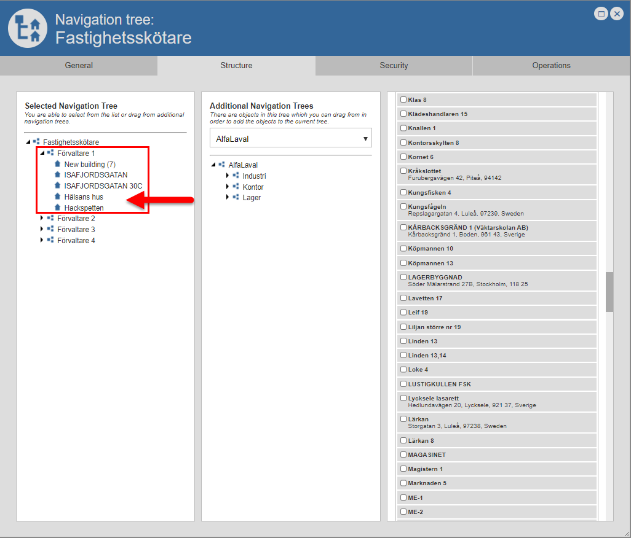Tick the LAGERBYGGNAD checkbox
This screenshot has height=538, width=631.
click(403, 277)
